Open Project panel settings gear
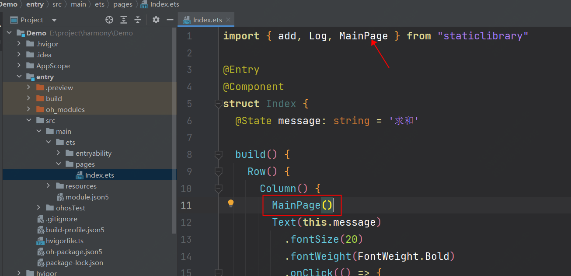This screenshot has width=571, height=276. (x=156, y=20)
